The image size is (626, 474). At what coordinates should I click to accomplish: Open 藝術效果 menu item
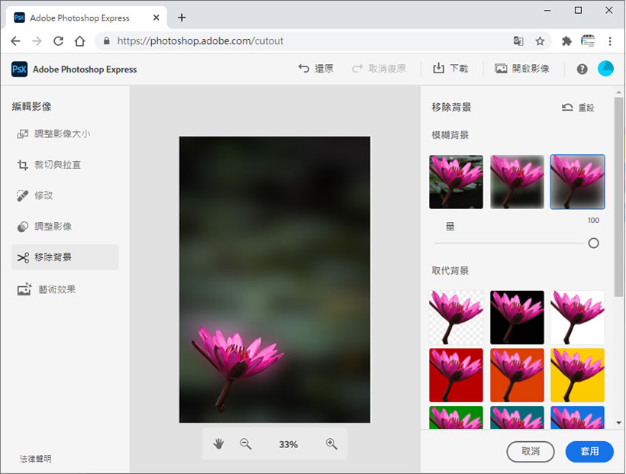[65, 289]
